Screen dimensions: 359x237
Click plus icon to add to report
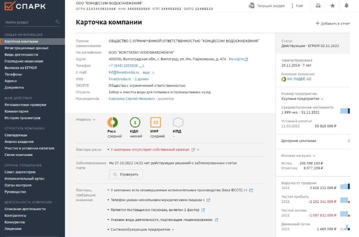coord(317,23)
